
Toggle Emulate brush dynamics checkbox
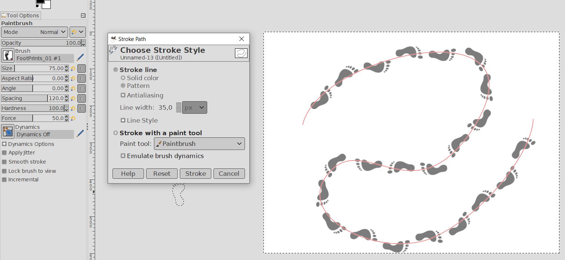coord(123,156)
